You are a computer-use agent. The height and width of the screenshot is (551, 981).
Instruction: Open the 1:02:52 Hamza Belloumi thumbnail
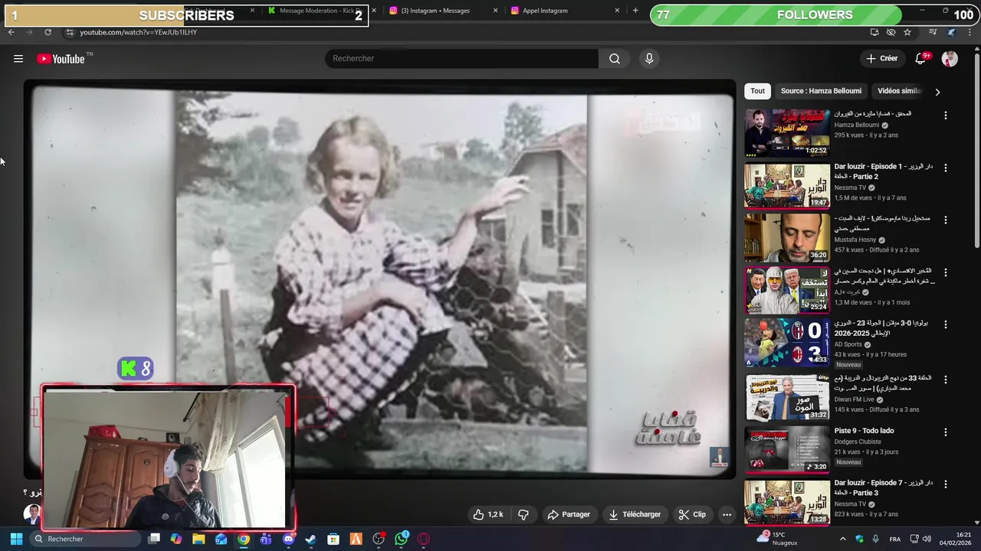pos(787,132)
